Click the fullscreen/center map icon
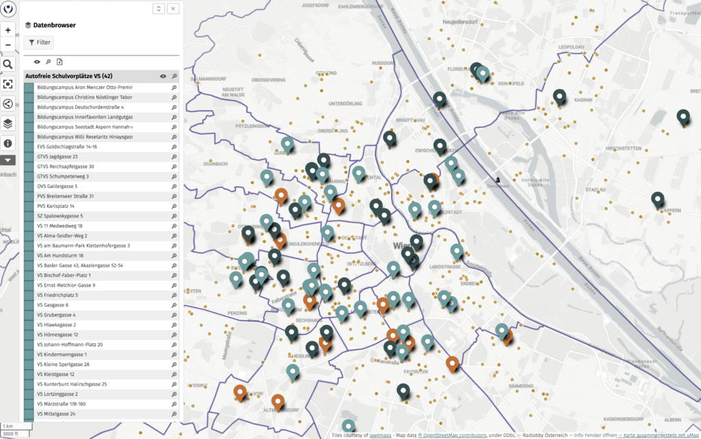The width and height of the screenshot is (701, 439). (x=8, y=84)
